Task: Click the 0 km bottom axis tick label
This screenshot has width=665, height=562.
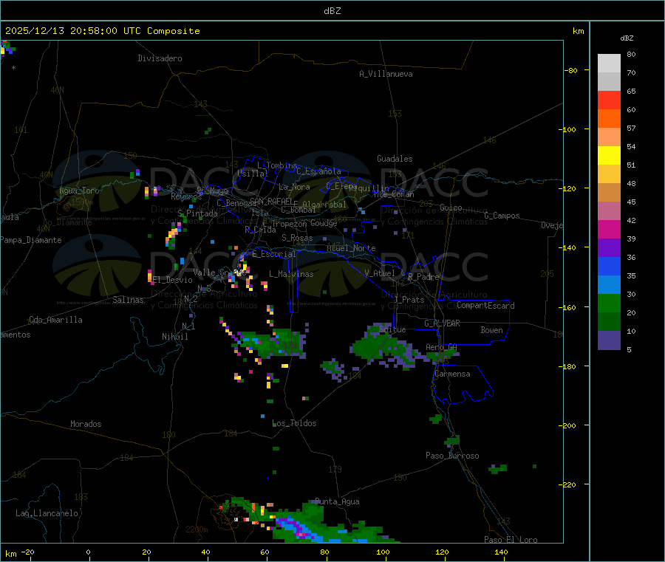Action: click(88, 552)
